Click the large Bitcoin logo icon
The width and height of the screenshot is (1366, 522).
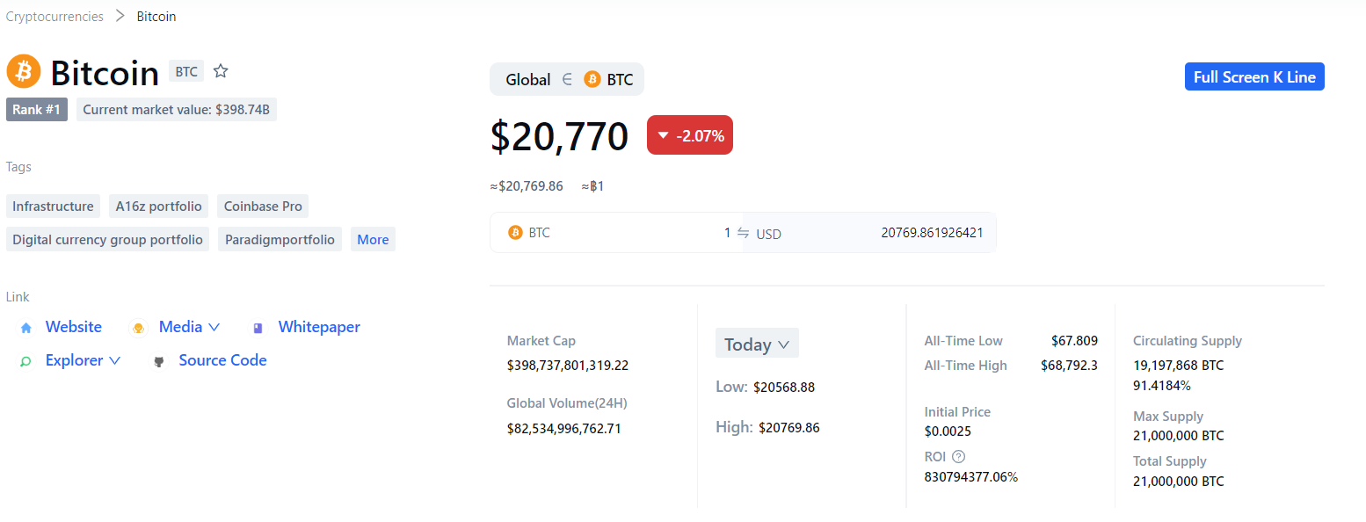24,71
